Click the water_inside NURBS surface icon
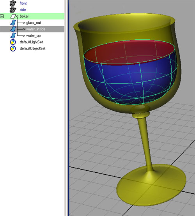 coord(13,29)
